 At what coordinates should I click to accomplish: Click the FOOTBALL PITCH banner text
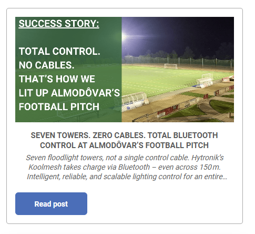click(59, 106)
